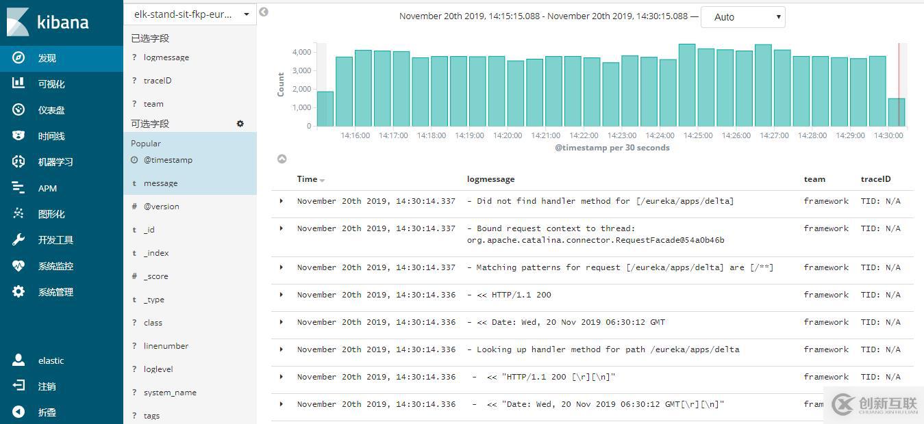Open the Management gear icon in sidebar

(x=18, y=291)
